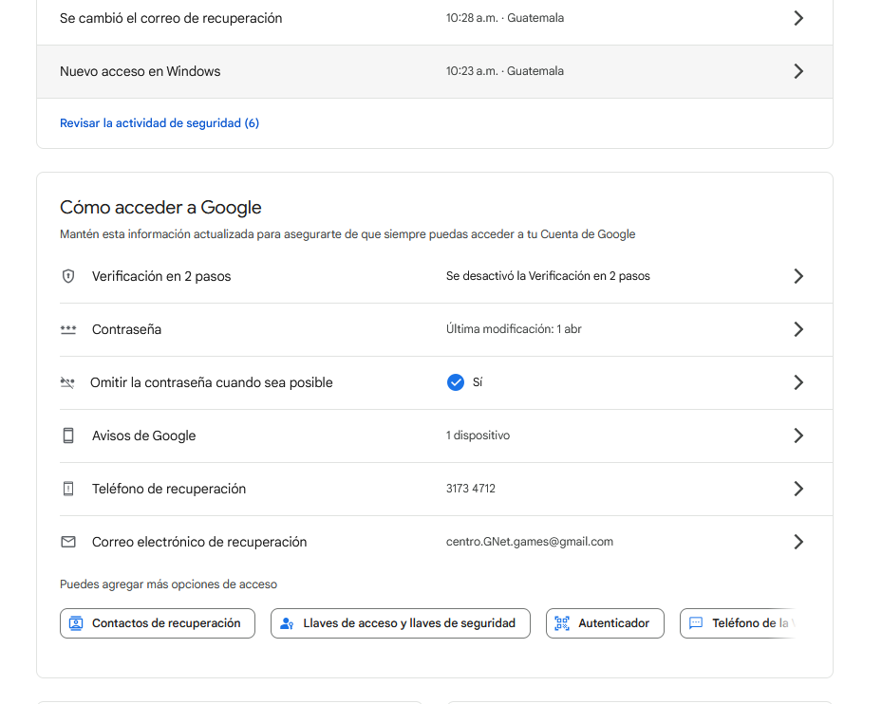Expand the Nuevo acceso en Windows chevron
This screenshot has width=882, height=704.
point(798,71)
